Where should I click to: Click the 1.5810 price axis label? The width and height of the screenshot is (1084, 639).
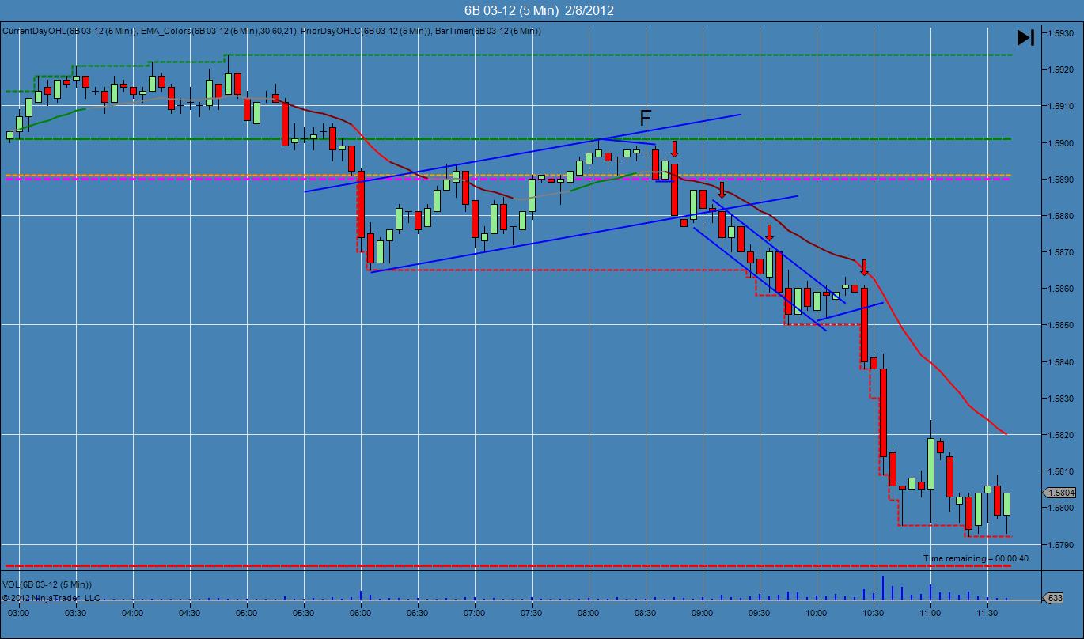pyautogui.click(x=1061, y=471)
